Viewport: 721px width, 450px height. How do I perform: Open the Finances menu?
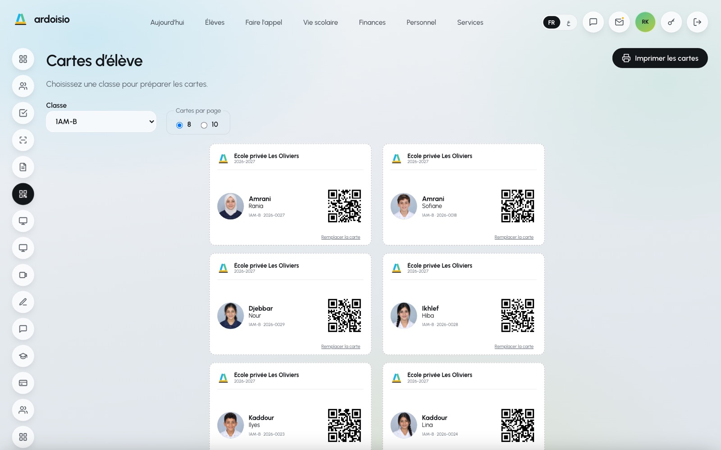pos(372,22)
